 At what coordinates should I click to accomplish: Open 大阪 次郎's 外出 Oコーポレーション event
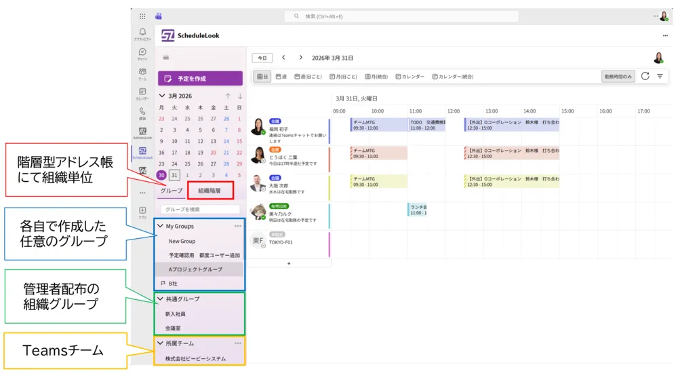click(511, 181)
